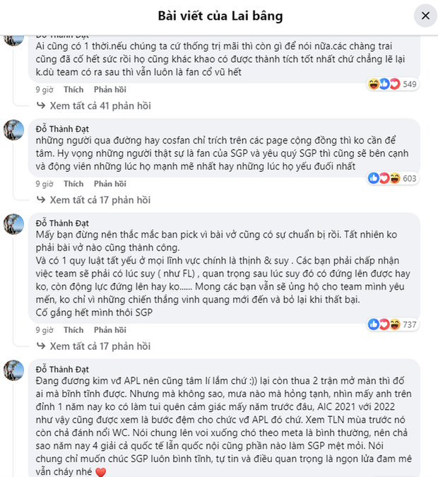Open avatar beside "những người qua đường" comment

click(15, 130)
